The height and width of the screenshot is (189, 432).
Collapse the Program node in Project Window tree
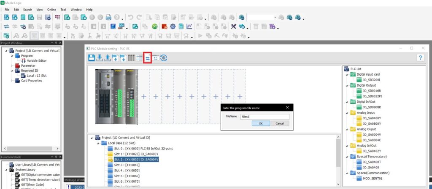tap(11, 56)
